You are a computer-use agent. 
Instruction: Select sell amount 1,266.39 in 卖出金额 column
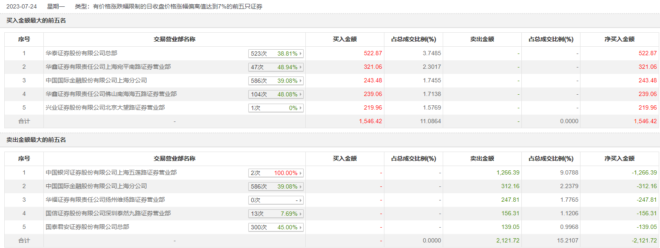pyautogui.click(x=508, y=172)
